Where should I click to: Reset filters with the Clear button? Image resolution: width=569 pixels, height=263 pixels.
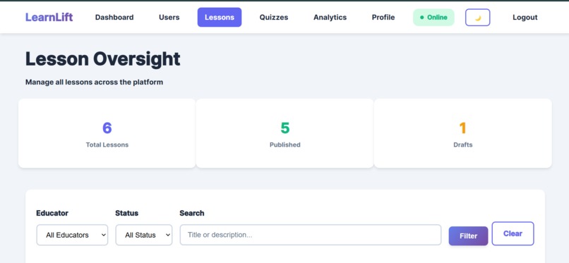pyautogui.click(x=513, y=233)
